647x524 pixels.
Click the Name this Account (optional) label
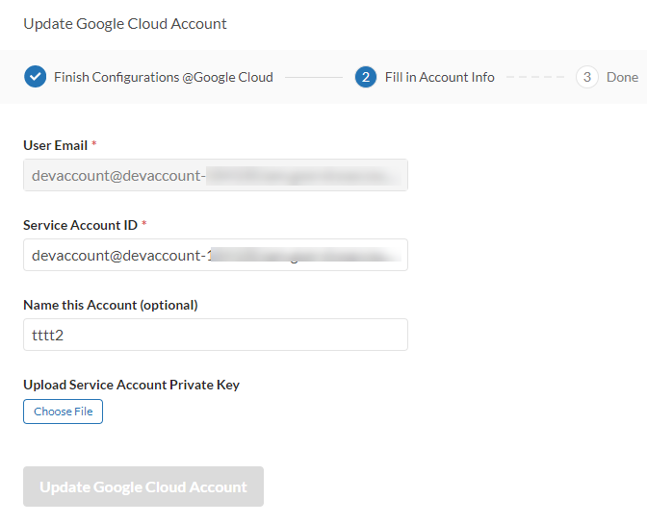(x=110, y=305)
